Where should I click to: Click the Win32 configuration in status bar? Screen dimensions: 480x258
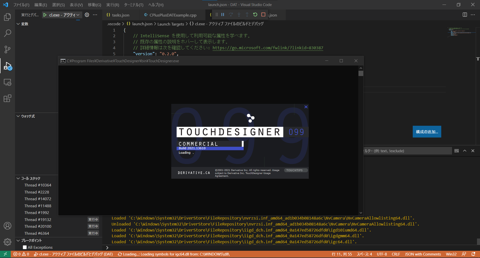click(451, 254)
